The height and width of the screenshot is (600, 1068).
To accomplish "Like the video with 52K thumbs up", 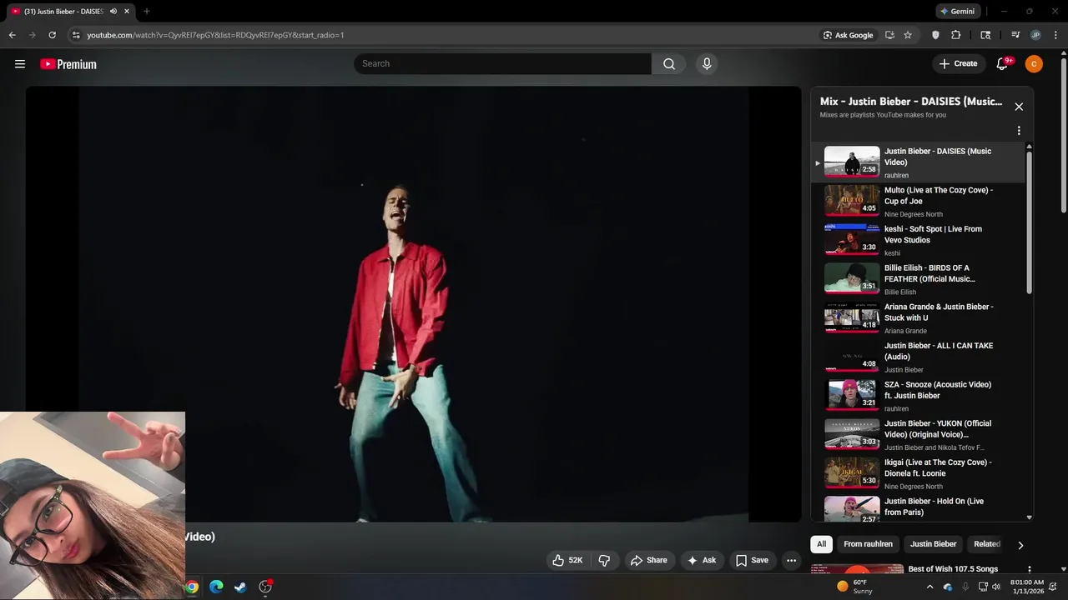I will (567, 560).
